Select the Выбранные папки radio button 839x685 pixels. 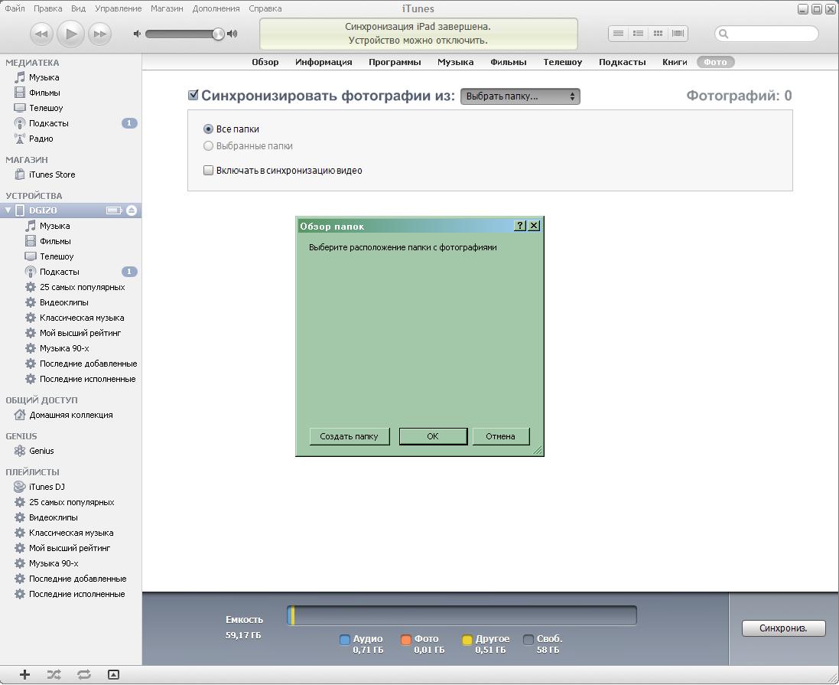coord(208,145)
